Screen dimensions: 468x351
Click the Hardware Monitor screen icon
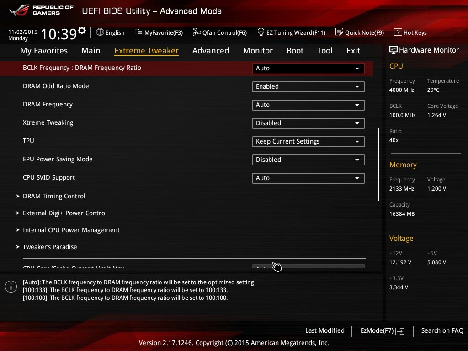pyautogui.click(x=394, y=50)
